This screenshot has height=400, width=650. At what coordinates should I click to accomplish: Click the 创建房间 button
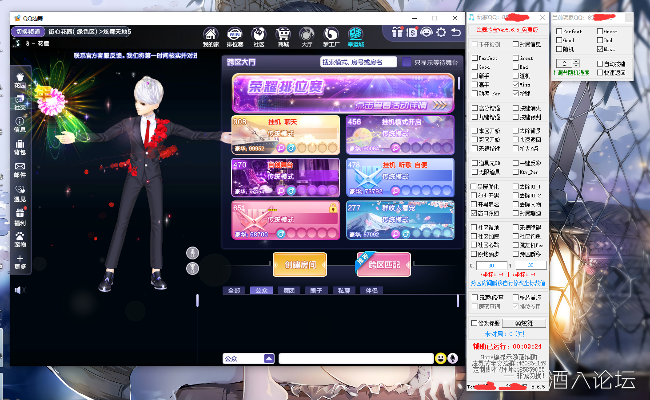pyautogui.click(x=300, y=265)
